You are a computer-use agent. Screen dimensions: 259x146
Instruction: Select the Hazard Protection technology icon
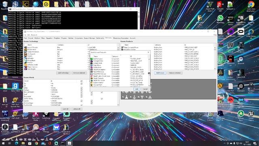pyautogui.click(x=25, y=52)
